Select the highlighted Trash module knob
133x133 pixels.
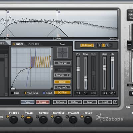pyautogui.click(x=28, y=119)
